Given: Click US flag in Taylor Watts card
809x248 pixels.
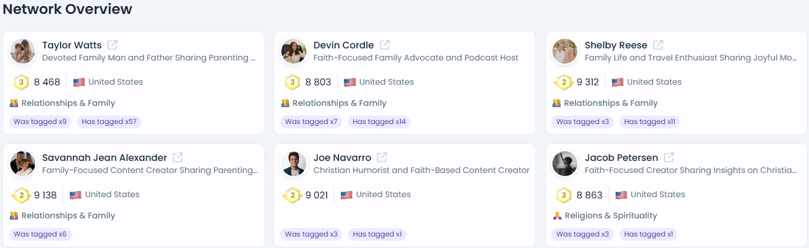Looking at the screenshot, I should 79,82.
